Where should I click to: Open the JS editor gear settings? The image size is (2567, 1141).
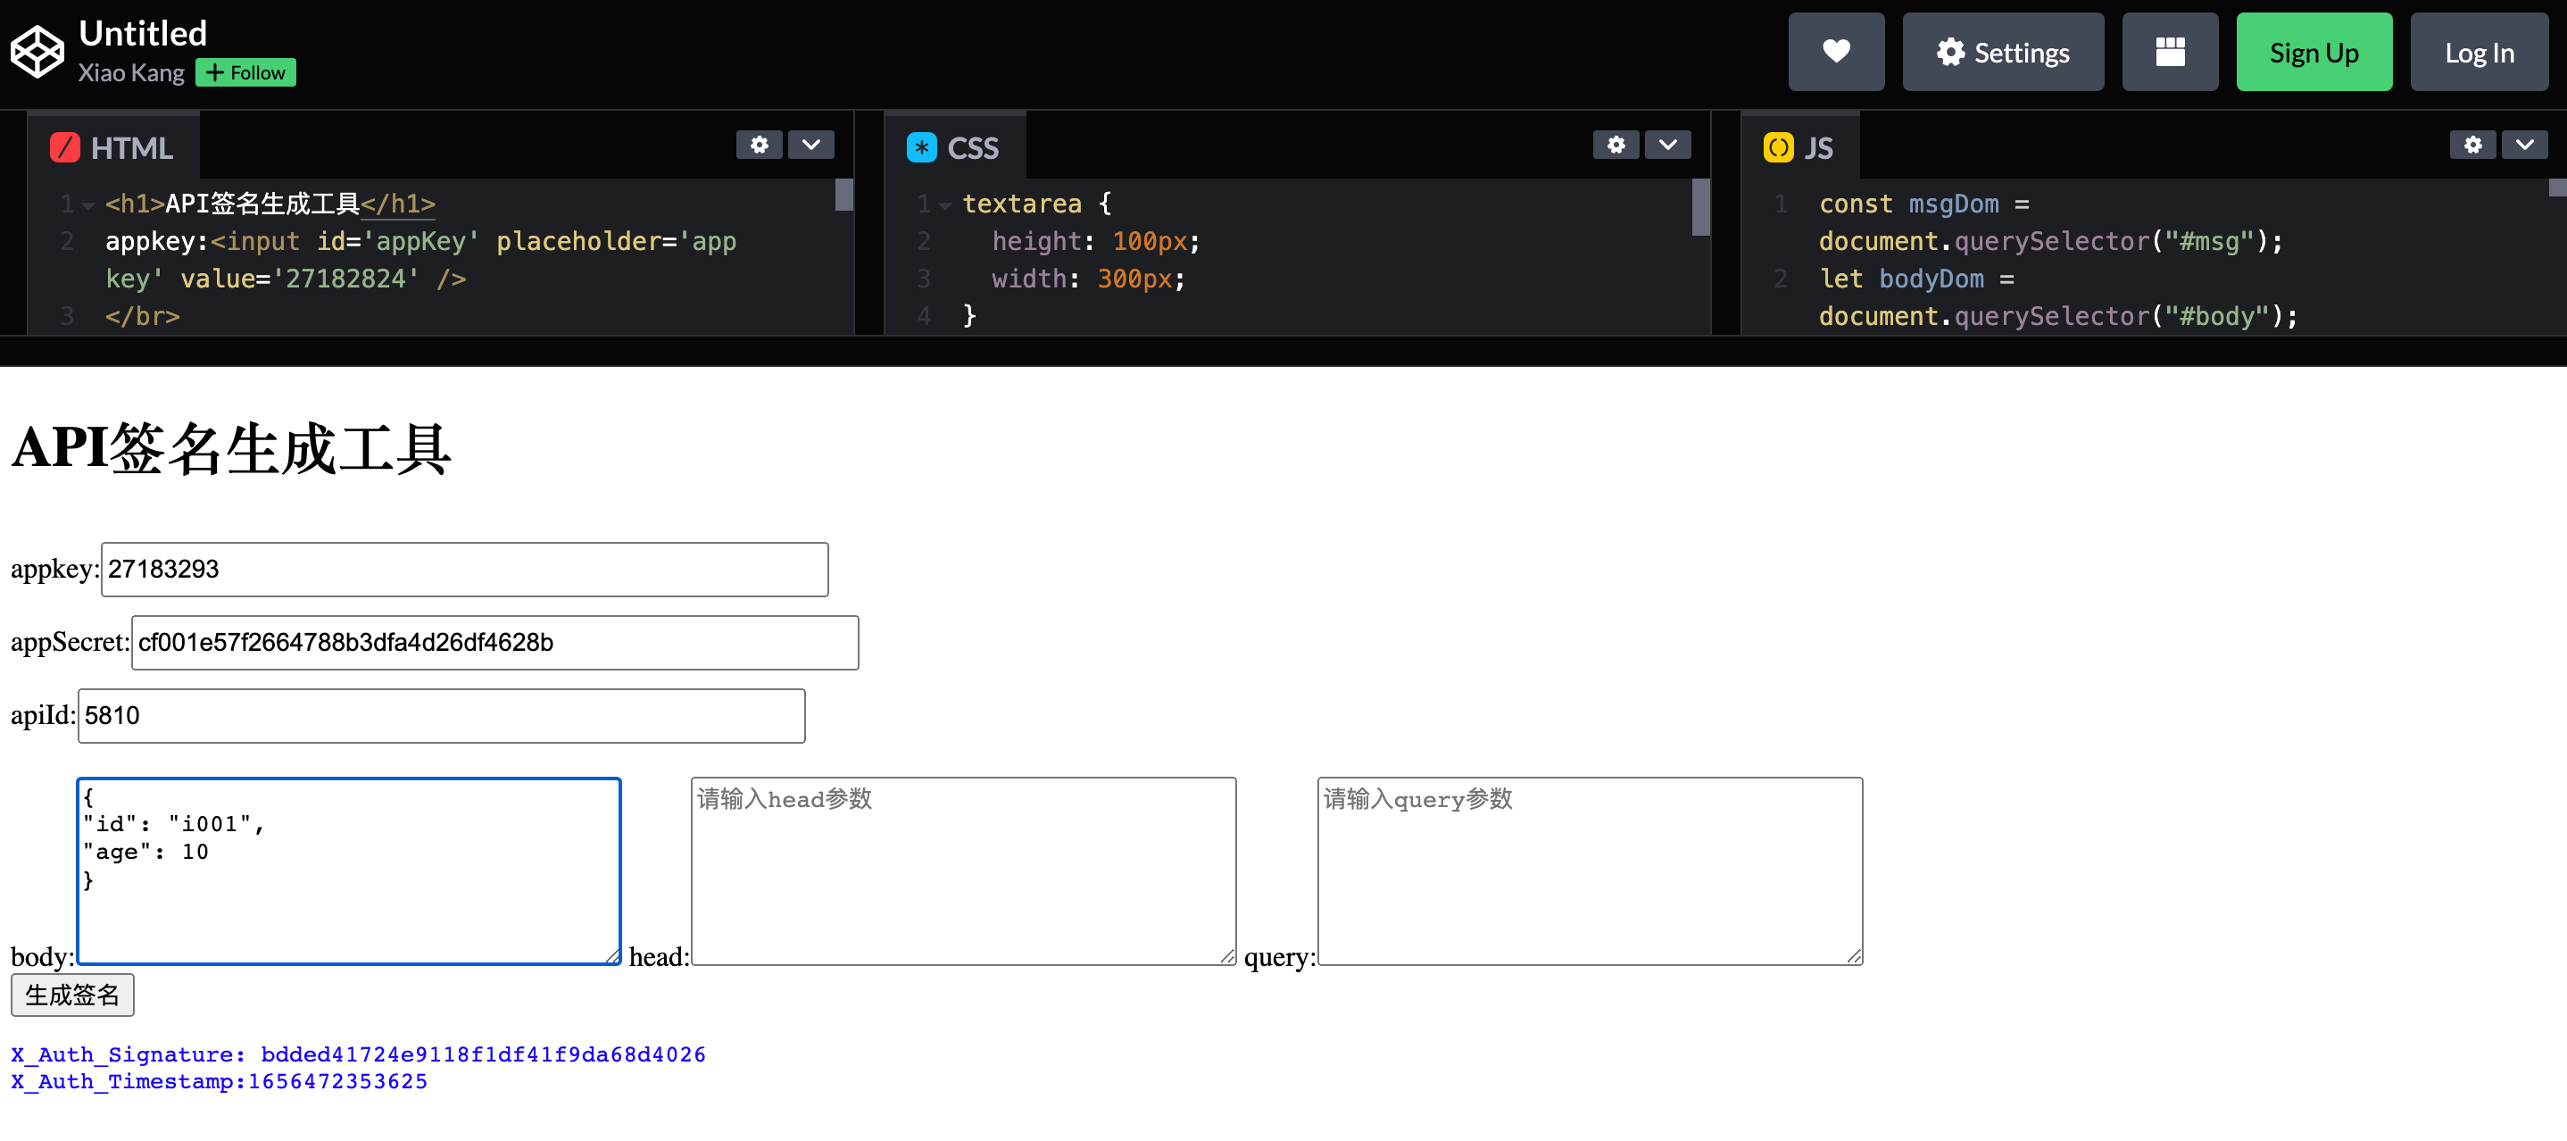[x=2472, y=145]
